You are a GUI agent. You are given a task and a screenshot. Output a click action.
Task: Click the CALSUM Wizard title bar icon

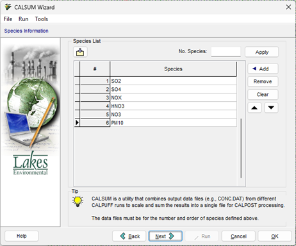[8, 7]
